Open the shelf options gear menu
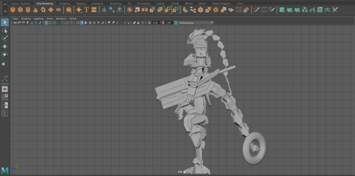 pyautogui.click(x=5, y=11)
